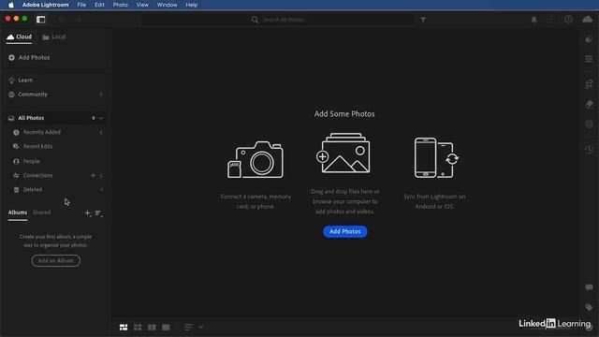Viewport: 599px width, 337px height.
Task: Select the Healing eraser tool
Action: (x=589, y=104)
